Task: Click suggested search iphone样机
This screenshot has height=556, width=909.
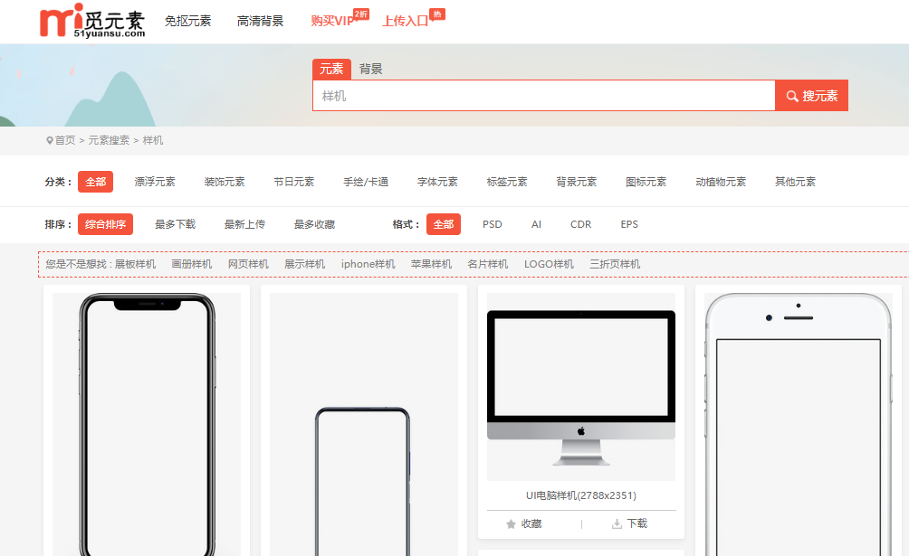Action: pyautogui.click(x=368, y=264)
